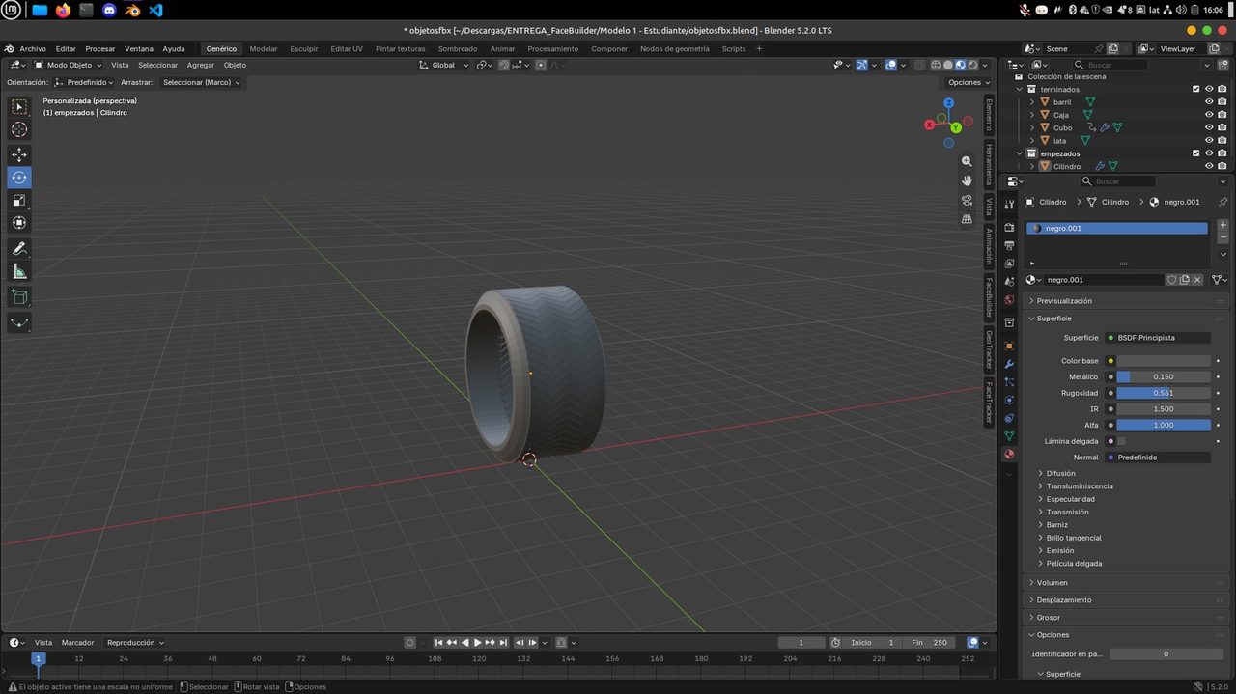
Task: Open the Seleccionar (Marco) drag dropdown
Action: 201,82
